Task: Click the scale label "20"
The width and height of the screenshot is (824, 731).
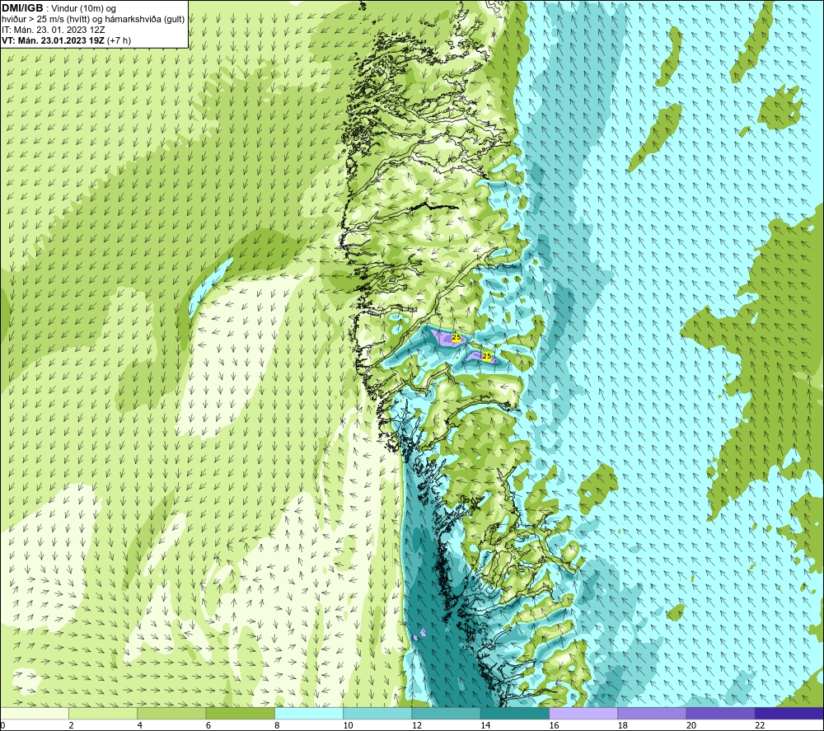Action: tap(691, 726)
